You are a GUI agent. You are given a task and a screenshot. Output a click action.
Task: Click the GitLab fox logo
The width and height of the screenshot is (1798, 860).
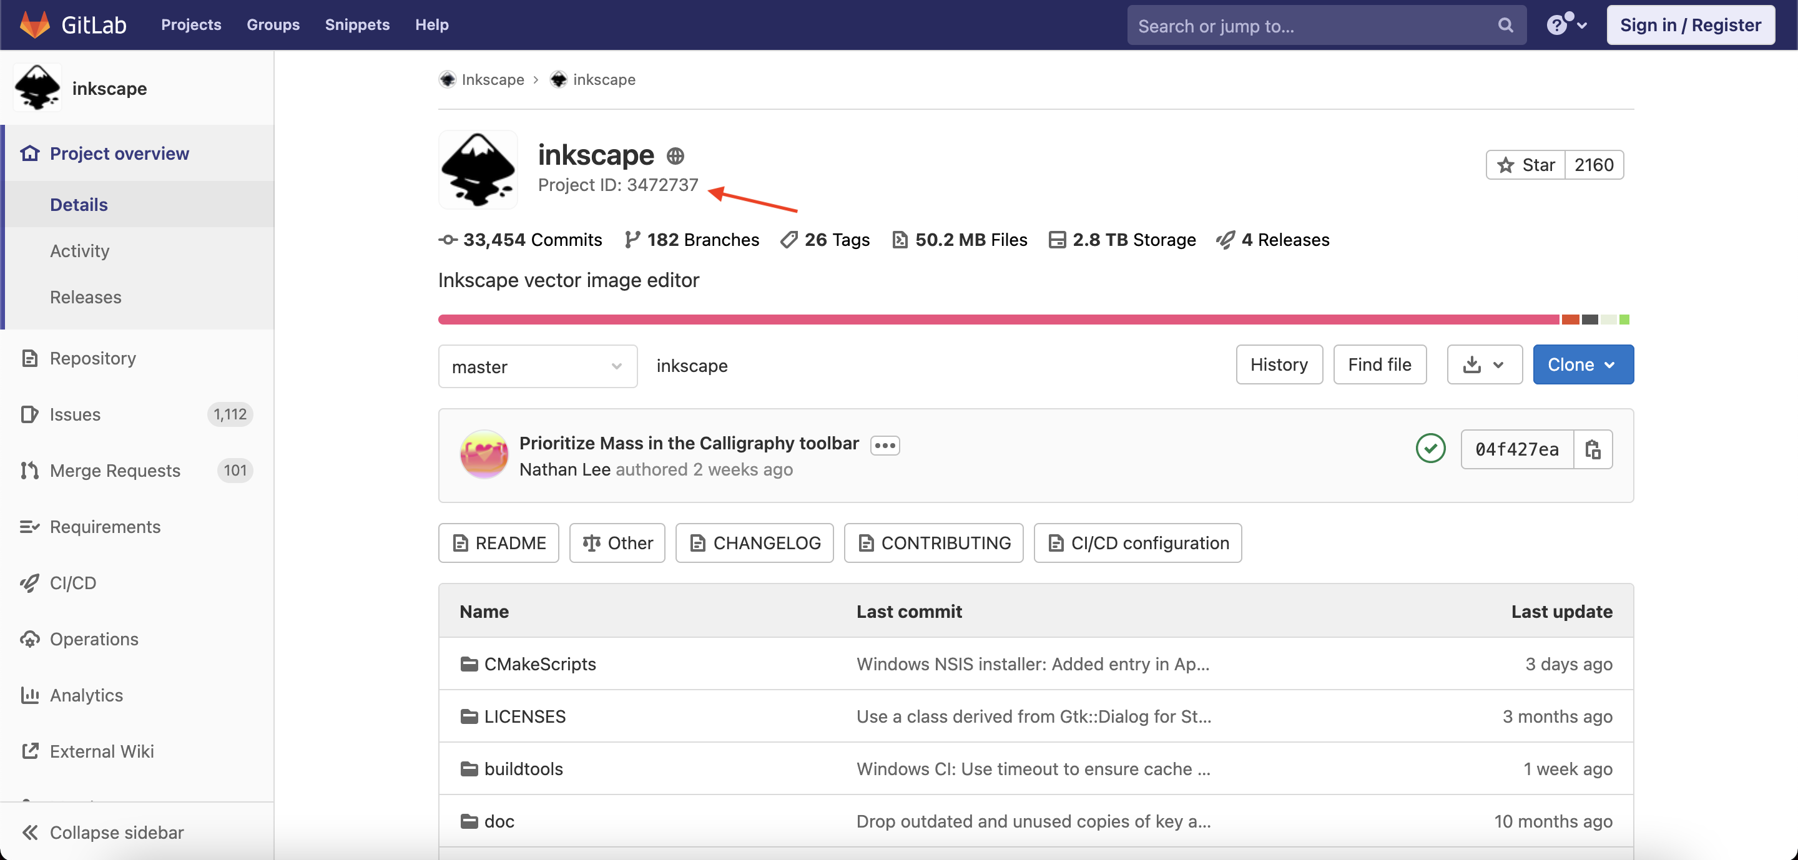35,24
